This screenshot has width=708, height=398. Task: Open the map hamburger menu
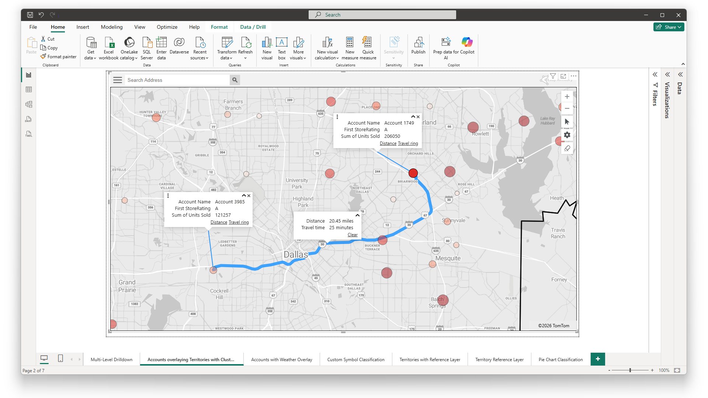pyautogui.click(x=118, y=80)
